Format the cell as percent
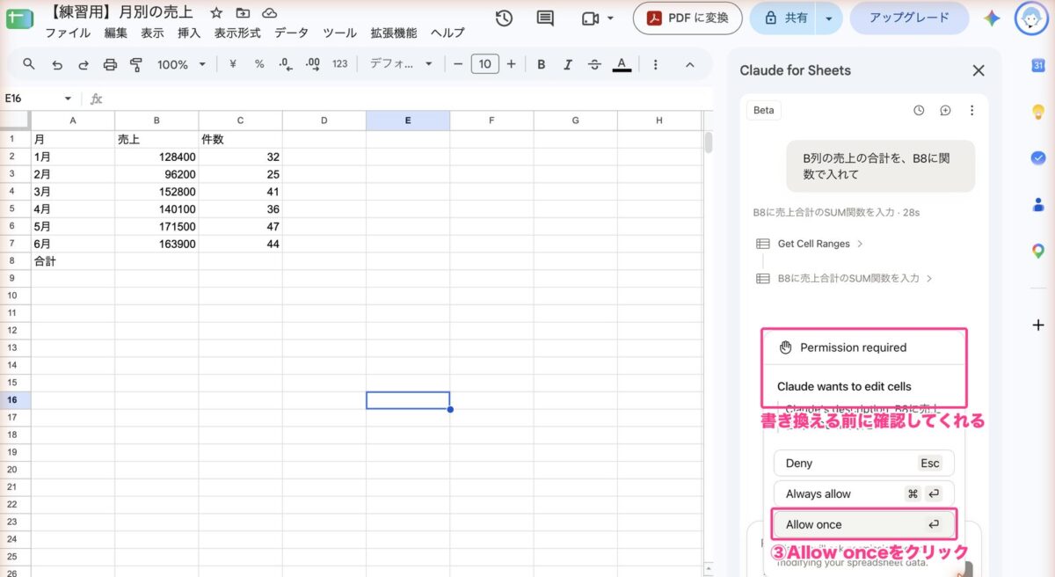 (x=259, y=64)
